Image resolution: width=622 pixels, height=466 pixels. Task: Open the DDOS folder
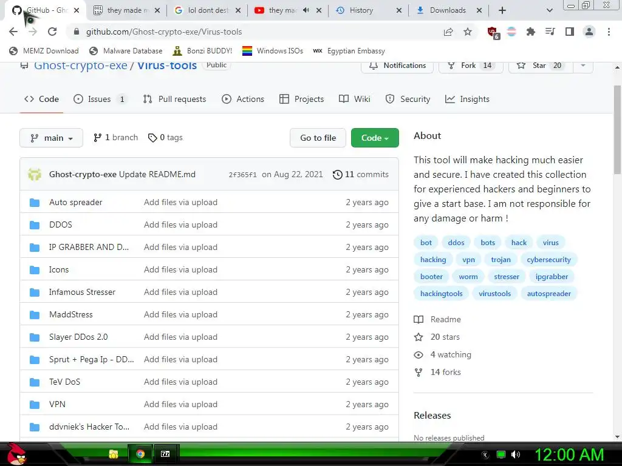pos(61,225)
